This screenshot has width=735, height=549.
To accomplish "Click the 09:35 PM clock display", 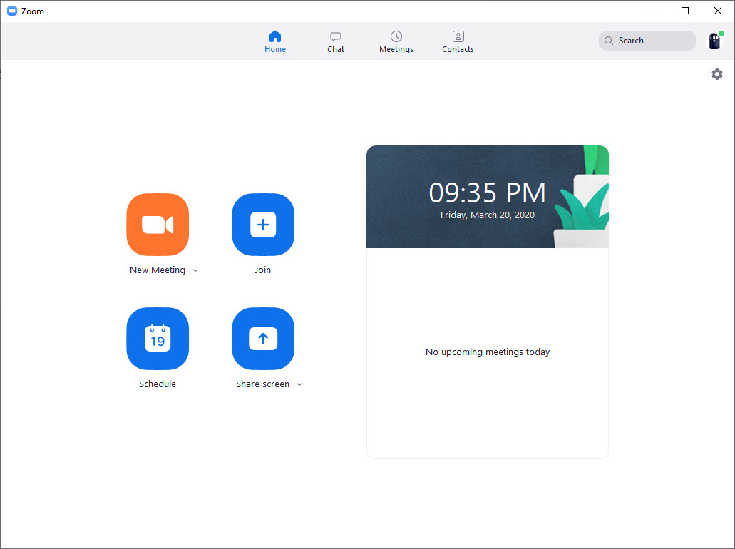I will coord(487,193).
